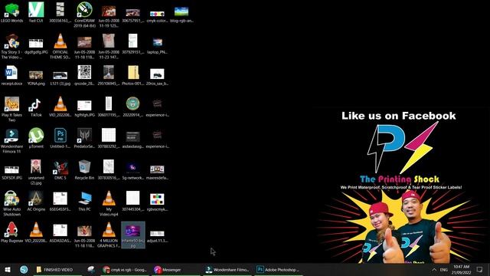Open CorelDRAW 2019 (64-Bit) shortcut

coord(84,15)
